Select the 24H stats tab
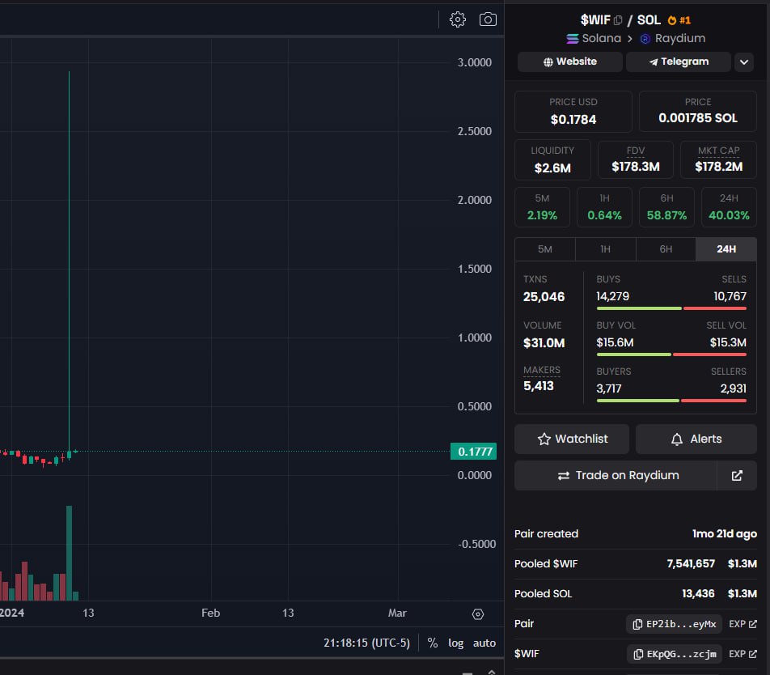The image size is (770, 675). [x=726, y=249]
